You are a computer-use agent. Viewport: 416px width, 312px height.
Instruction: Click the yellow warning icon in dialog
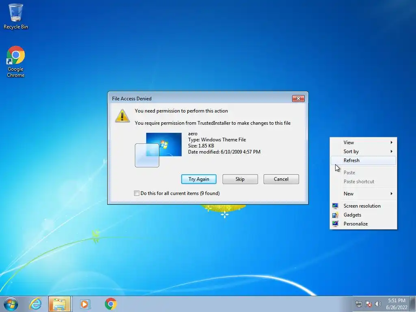[122, 116]
